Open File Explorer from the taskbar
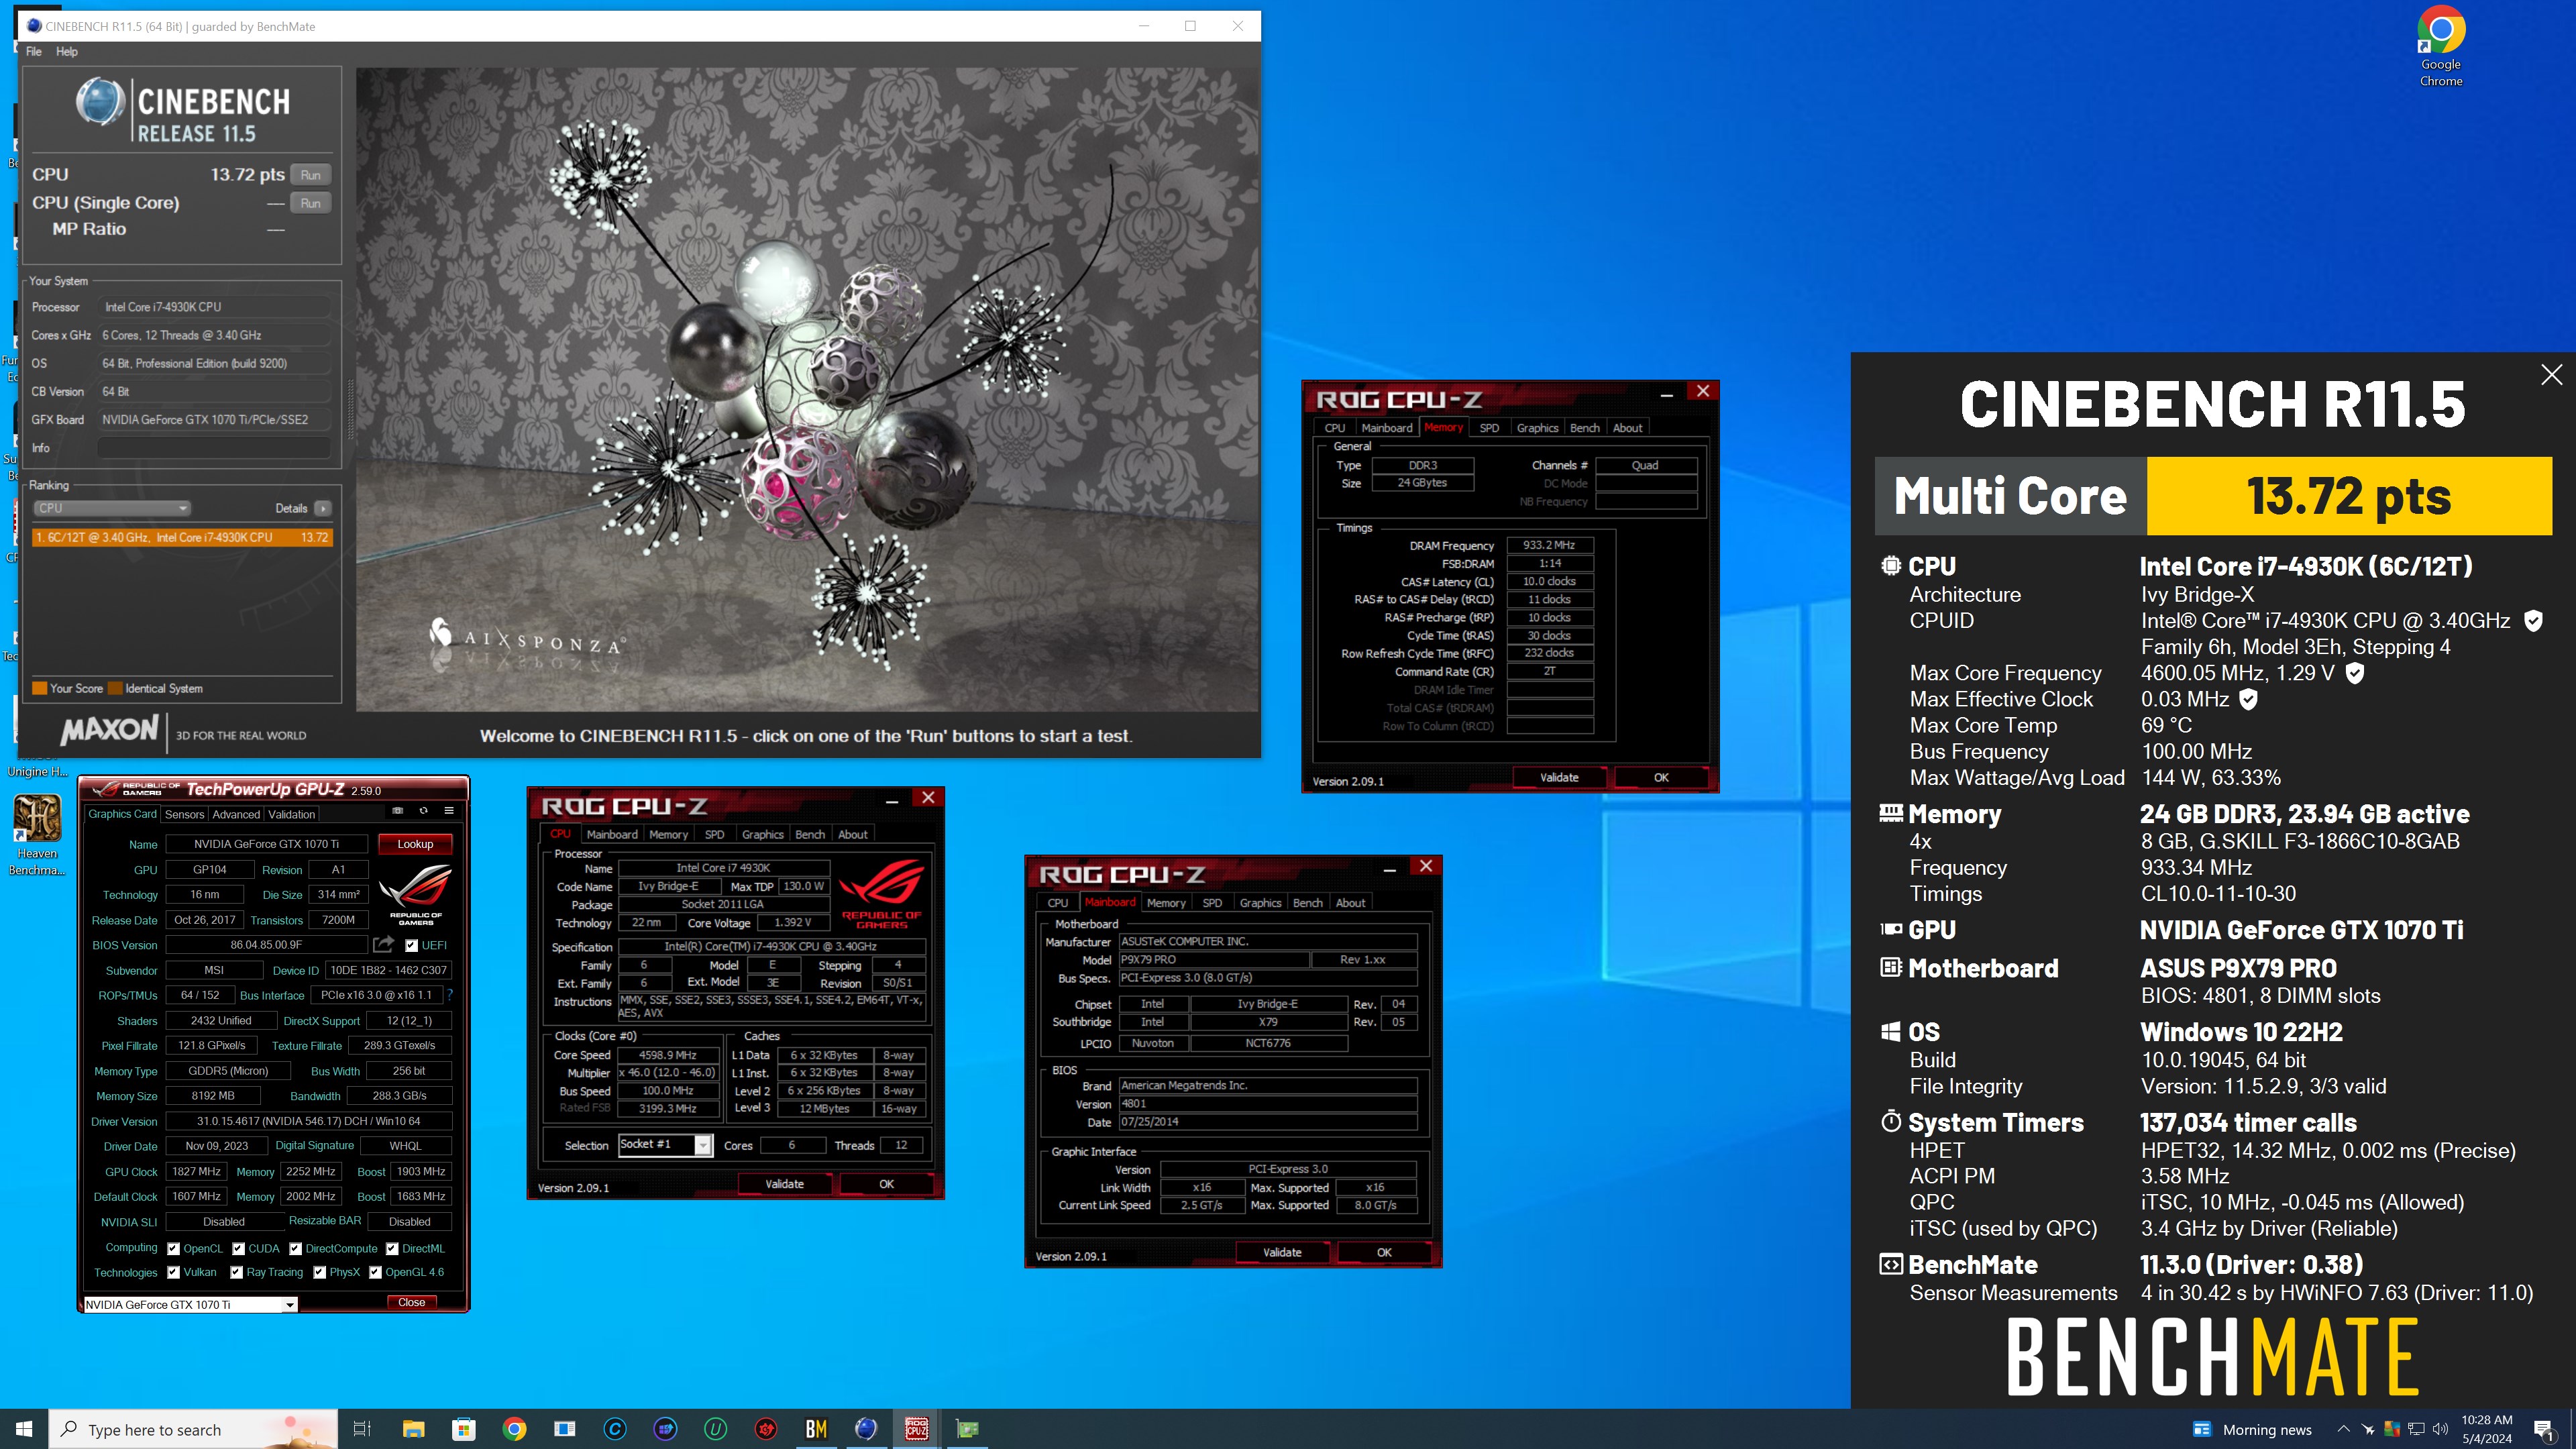 (413, 1429)
